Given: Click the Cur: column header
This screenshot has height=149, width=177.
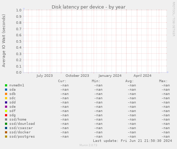Looking at the screenshot, I should [62, 81].
